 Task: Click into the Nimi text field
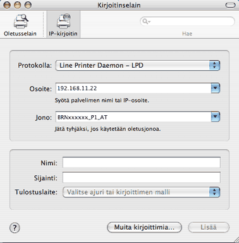[x=142, y=163]
